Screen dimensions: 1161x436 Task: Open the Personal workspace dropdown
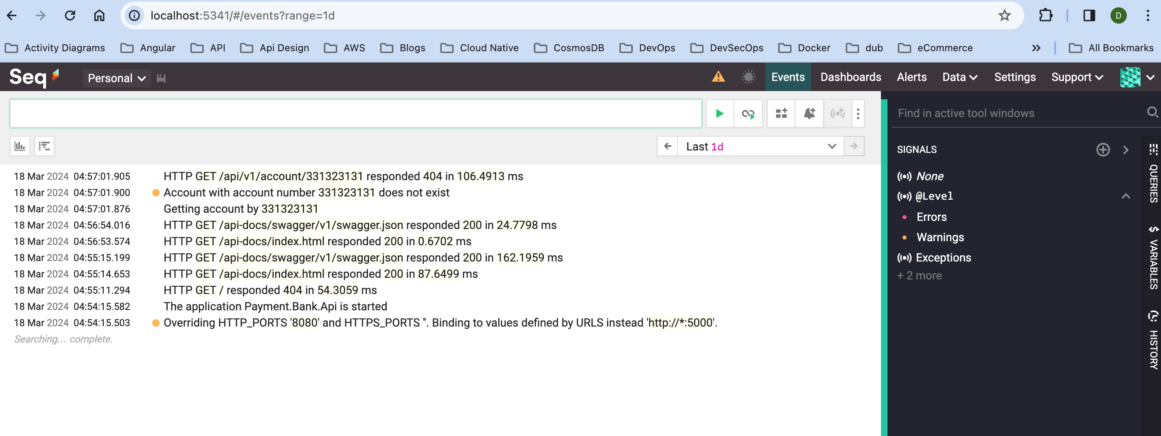coord(116,78)
